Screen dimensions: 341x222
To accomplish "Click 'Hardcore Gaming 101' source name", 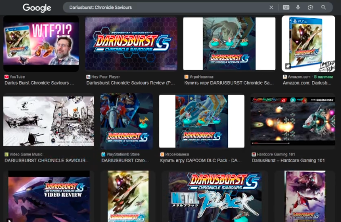I will pyautogui.click(x=276, y=154).
